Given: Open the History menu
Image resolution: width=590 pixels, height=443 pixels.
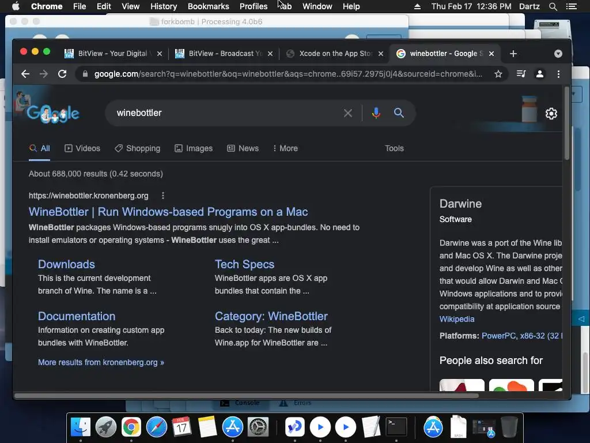Looking at the screenshot, I should tap(163, 6).
